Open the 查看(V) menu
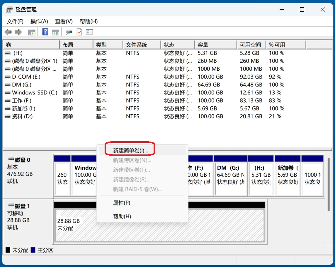The height and width of the screenshot is (267, 335). coord(63,21)
